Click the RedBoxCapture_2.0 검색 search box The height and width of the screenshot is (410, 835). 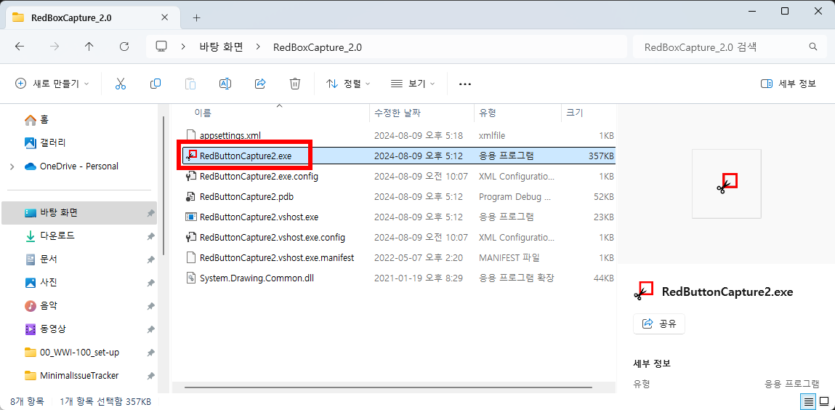(x=728, y=47)
